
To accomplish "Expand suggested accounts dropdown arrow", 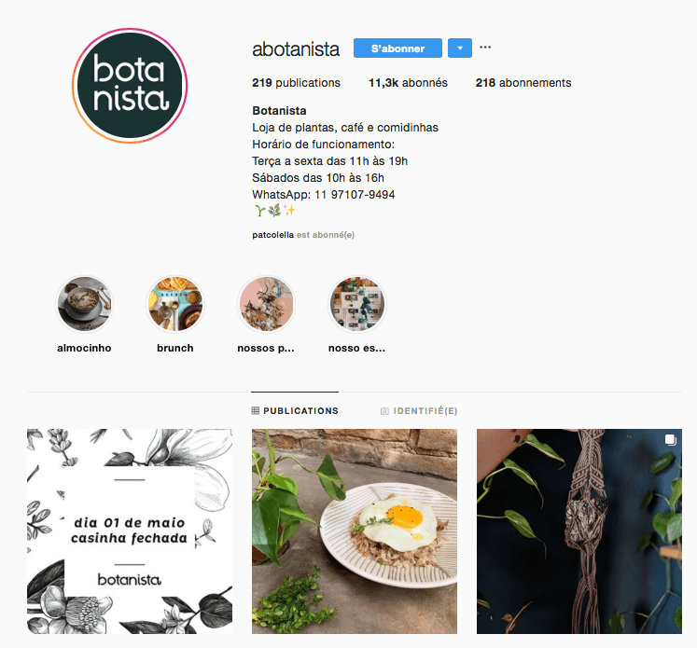I will [x=460, y=48].
